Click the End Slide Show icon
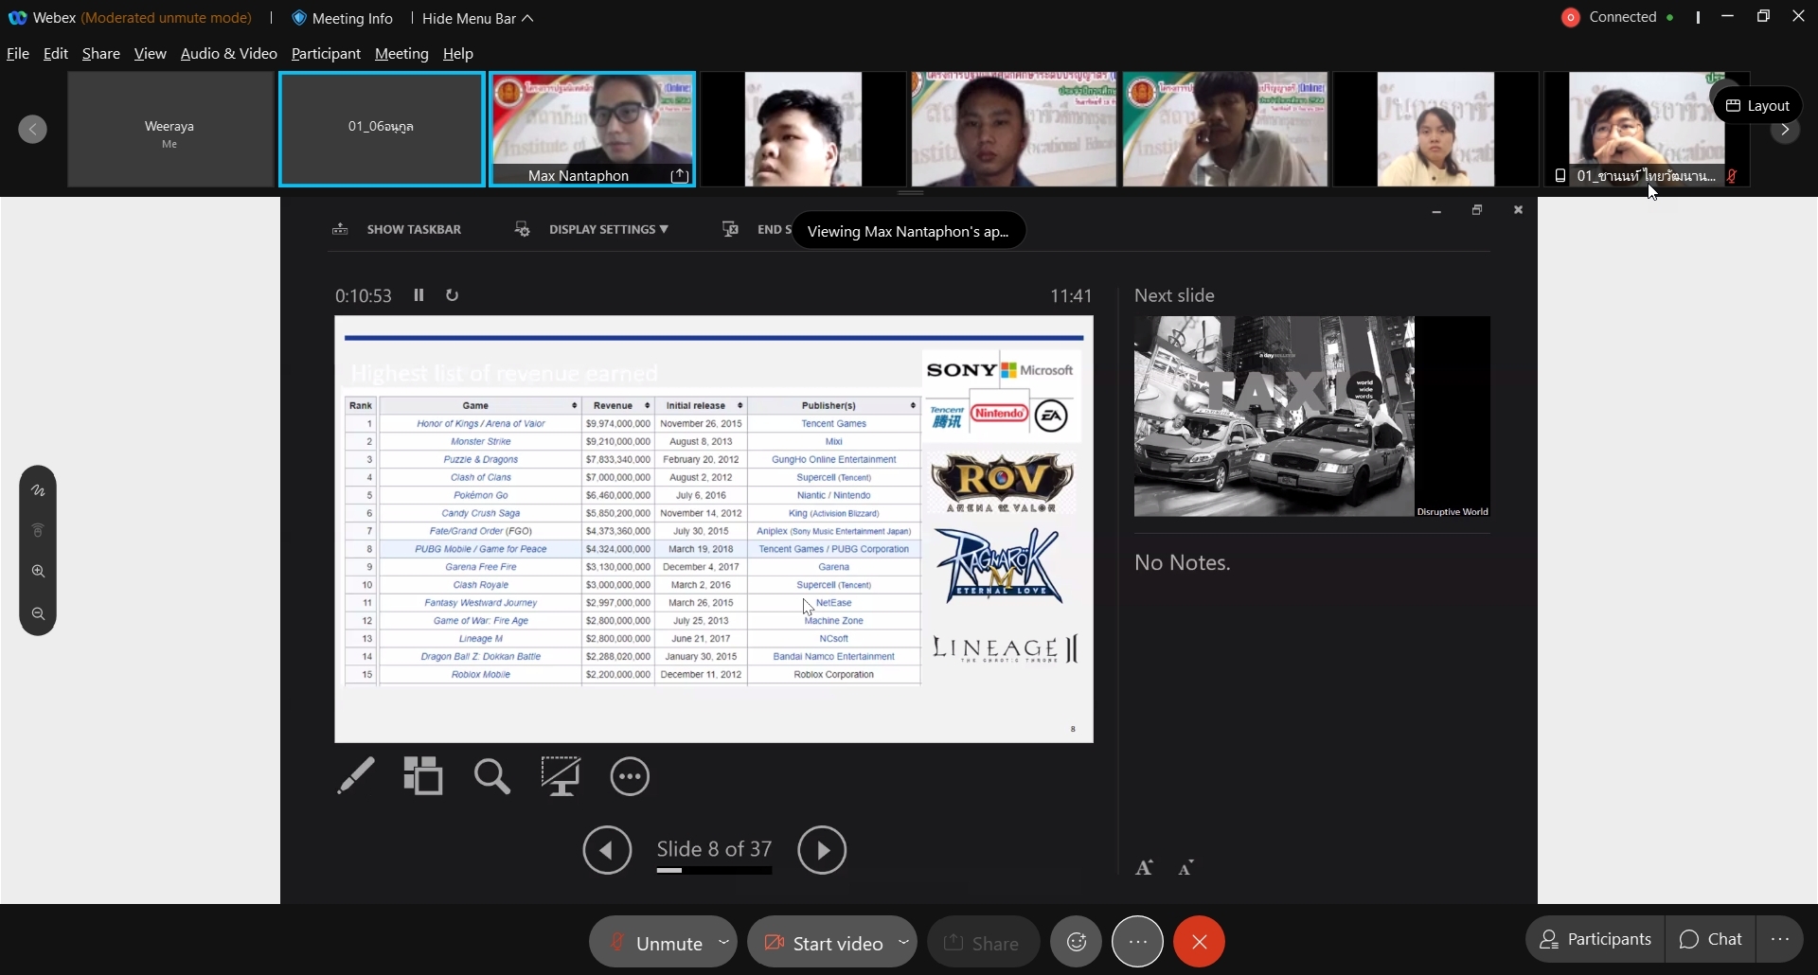This screenshot has height=975, width=1818. pos(730,229)
